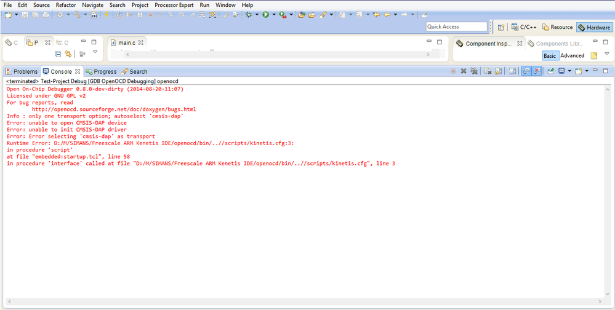Viewport: 615px width, 310px height.
Task: Open dropdown arrow next to Run play button
Action: [x=274, y=15]
